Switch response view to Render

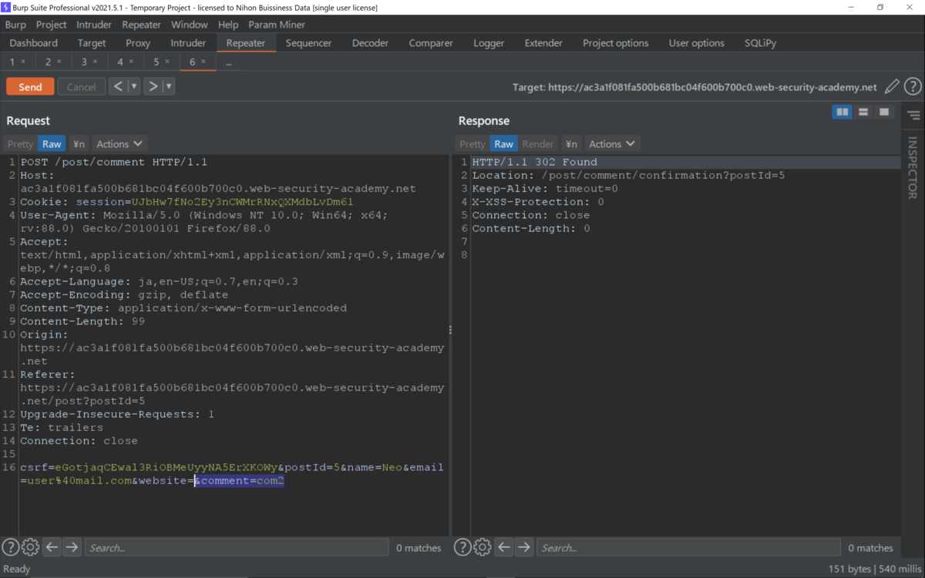pyautogui.click(x=538, y=144)
